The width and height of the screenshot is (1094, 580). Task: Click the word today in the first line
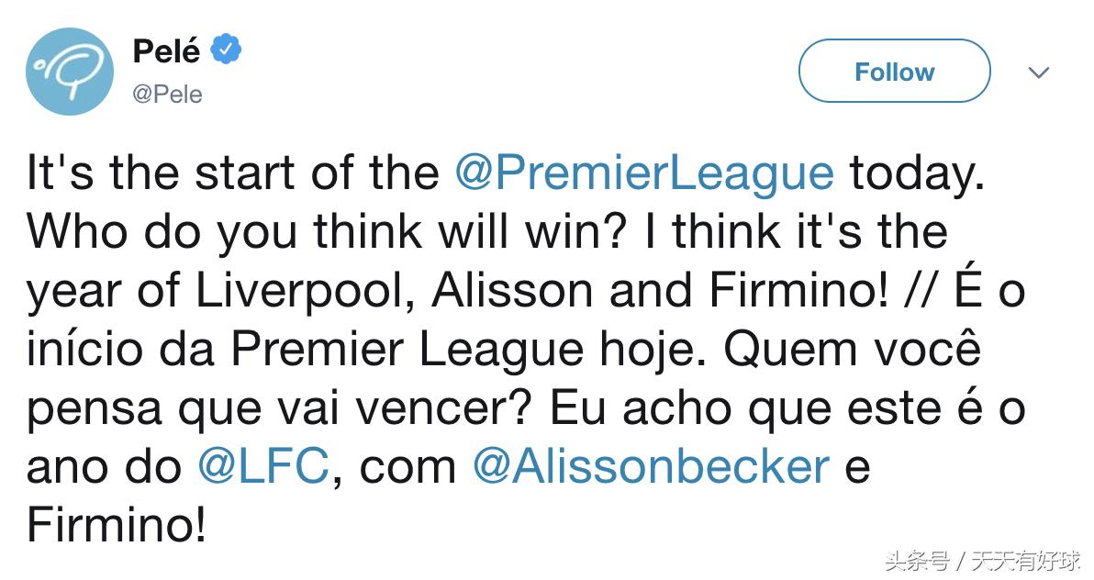(916, 173)
